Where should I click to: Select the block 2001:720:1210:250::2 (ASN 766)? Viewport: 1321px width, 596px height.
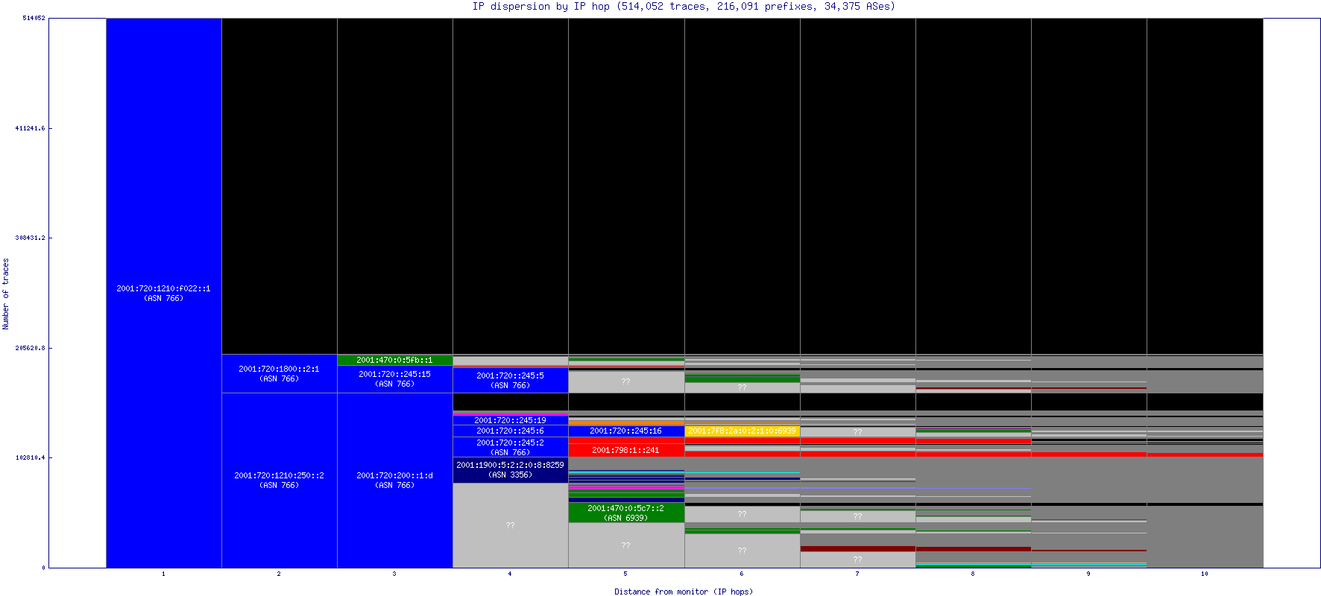[x=280, y=481]
